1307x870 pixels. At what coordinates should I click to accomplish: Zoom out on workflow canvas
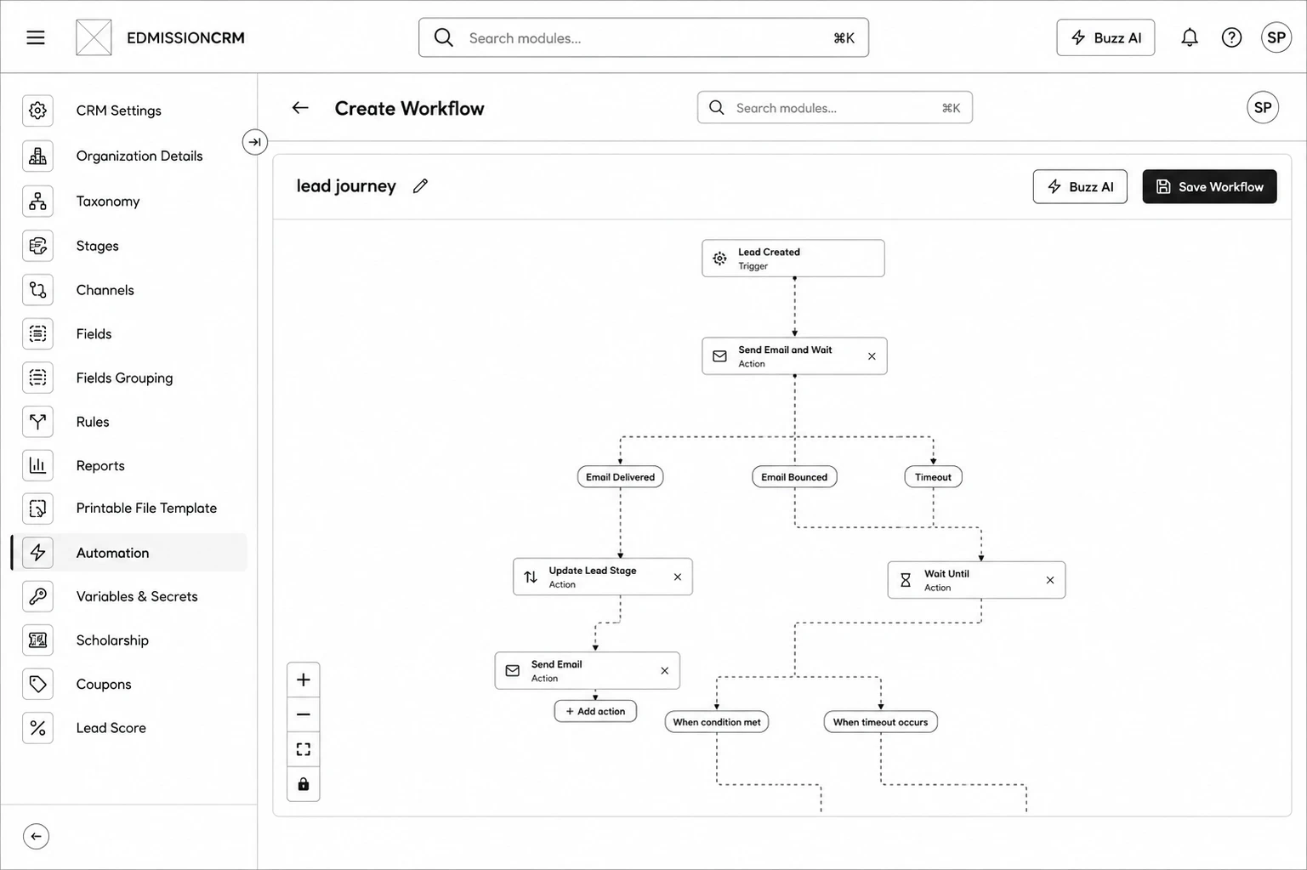(x=304, y=714)
